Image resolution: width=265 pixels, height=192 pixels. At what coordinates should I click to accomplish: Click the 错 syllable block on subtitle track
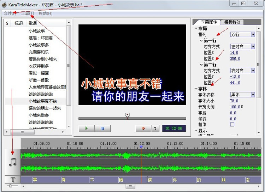(132, 180)
